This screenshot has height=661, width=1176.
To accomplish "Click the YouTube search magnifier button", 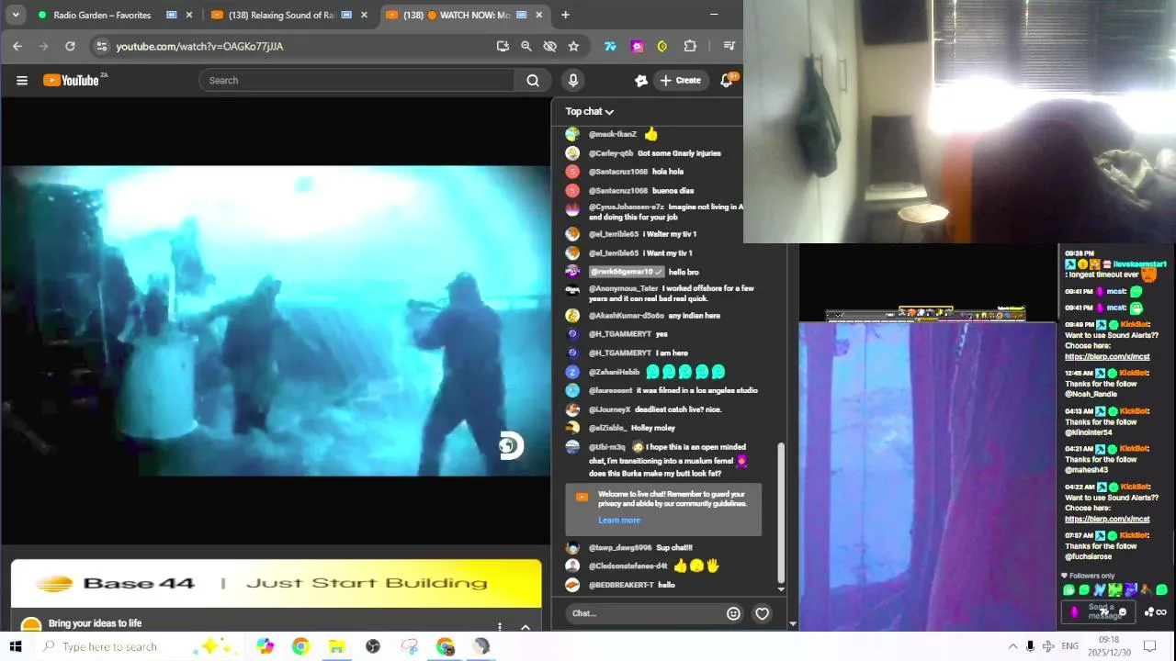I will point(533,81).
